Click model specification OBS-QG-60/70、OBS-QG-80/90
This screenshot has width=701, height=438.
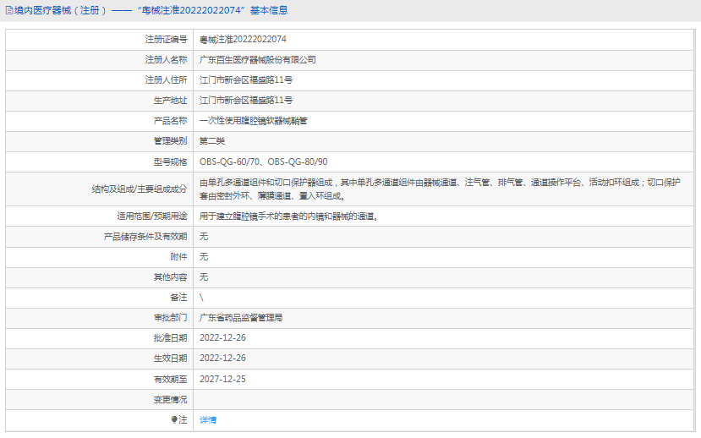tap(263, 162)
